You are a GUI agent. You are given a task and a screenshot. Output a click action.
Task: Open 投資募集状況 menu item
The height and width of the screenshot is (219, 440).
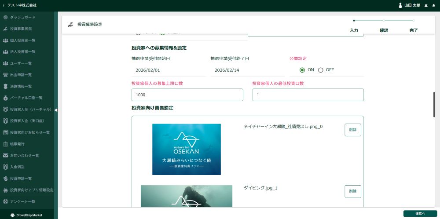click(21, 29)
